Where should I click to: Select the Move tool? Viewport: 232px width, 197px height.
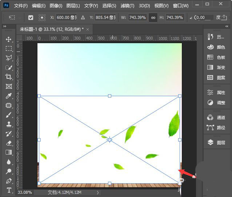(9, 39)
